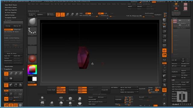Expand Transpose Master plugin section
The width and height of the screenshot is (193, 108).
[x=11, y=18]
